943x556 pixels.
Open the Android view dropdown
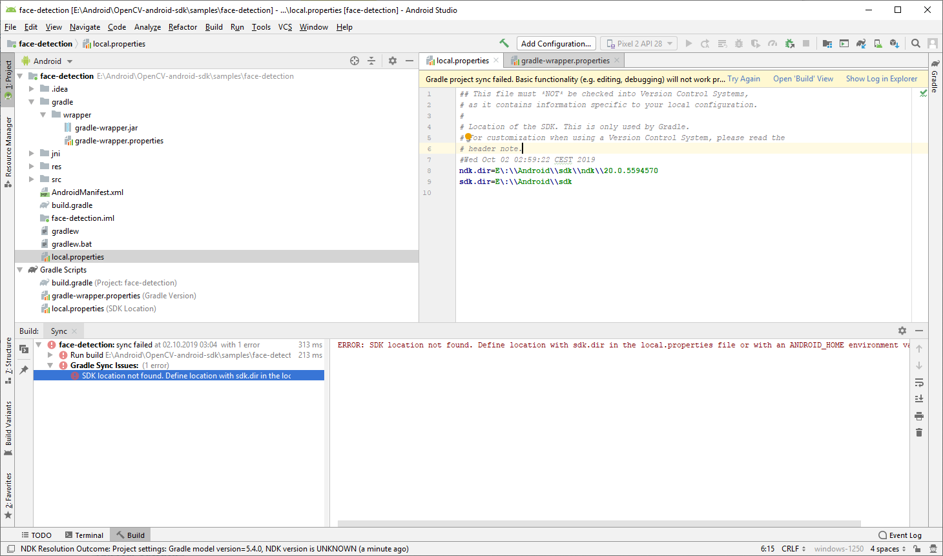[x=47, y=61]
